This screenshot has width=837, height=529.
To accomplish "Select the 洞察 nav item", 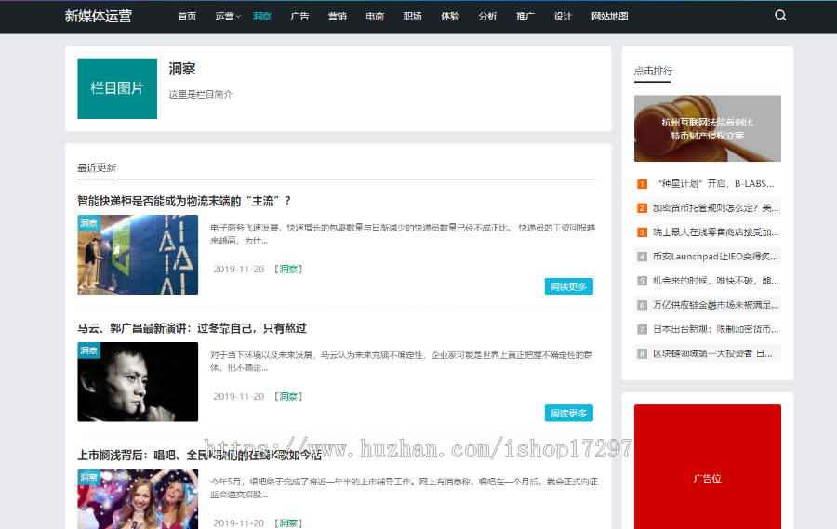I will point(262,16).
